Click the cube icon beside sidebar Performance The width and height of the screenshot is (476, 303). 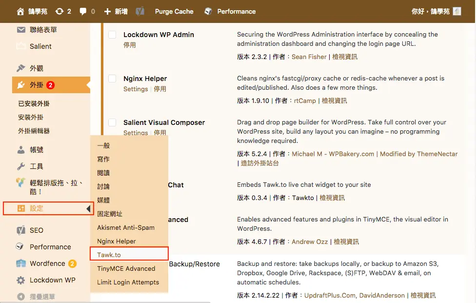[x=20, y=246]
